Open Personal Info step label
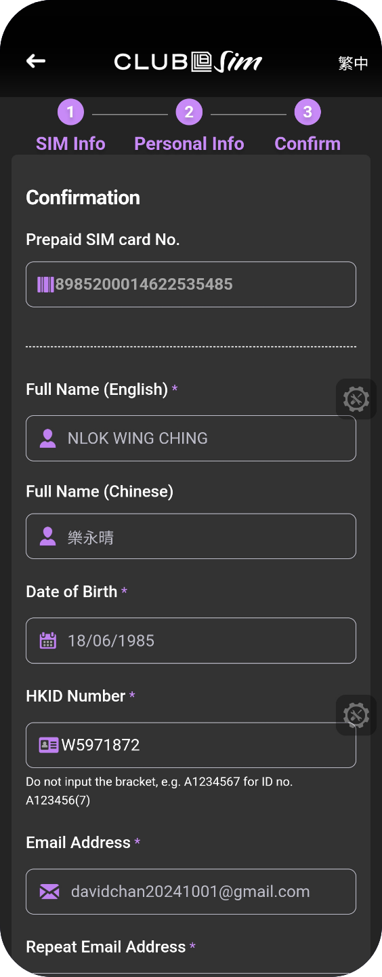 [x=189, y=144]
